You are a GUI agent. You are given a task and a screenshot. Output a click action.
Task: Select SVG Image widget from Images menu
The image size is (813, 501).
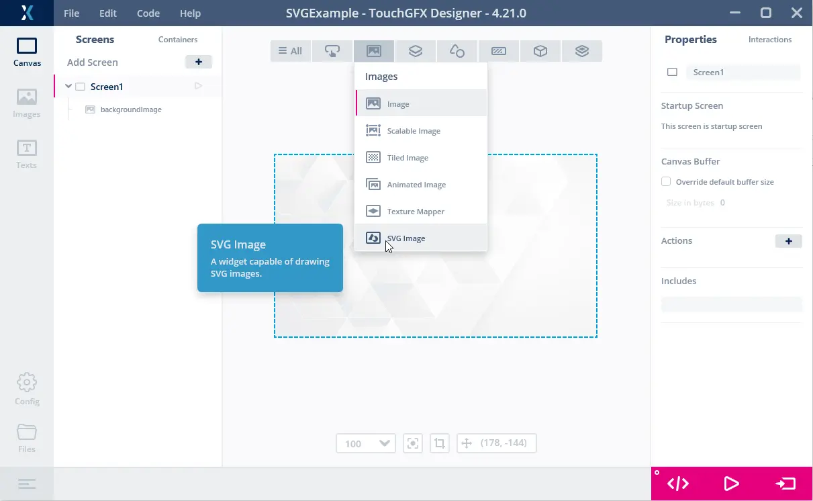pos(405,238)
